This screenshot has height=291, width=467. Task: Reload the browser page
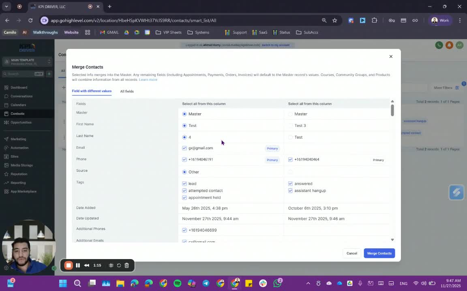(30, 20)
